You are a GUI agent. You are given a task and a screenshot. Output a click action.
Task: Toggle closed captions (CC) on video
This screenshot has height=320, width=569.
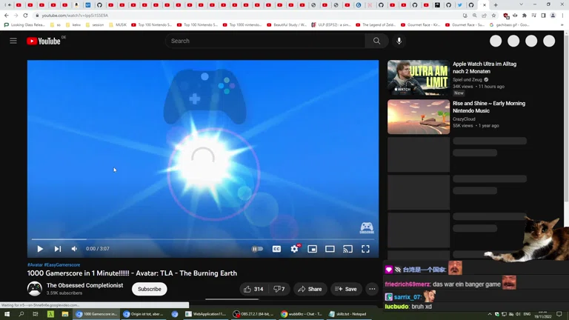coord(276,249)
